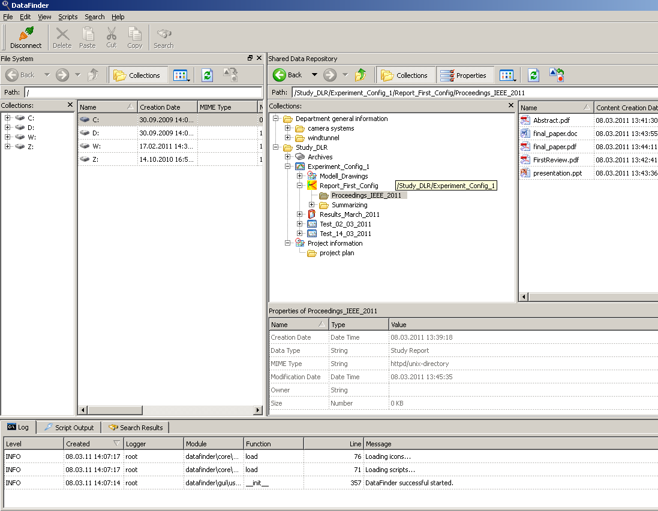Open the Scripts menu
This screenshot has height=511, width=658.
point(68,17)
